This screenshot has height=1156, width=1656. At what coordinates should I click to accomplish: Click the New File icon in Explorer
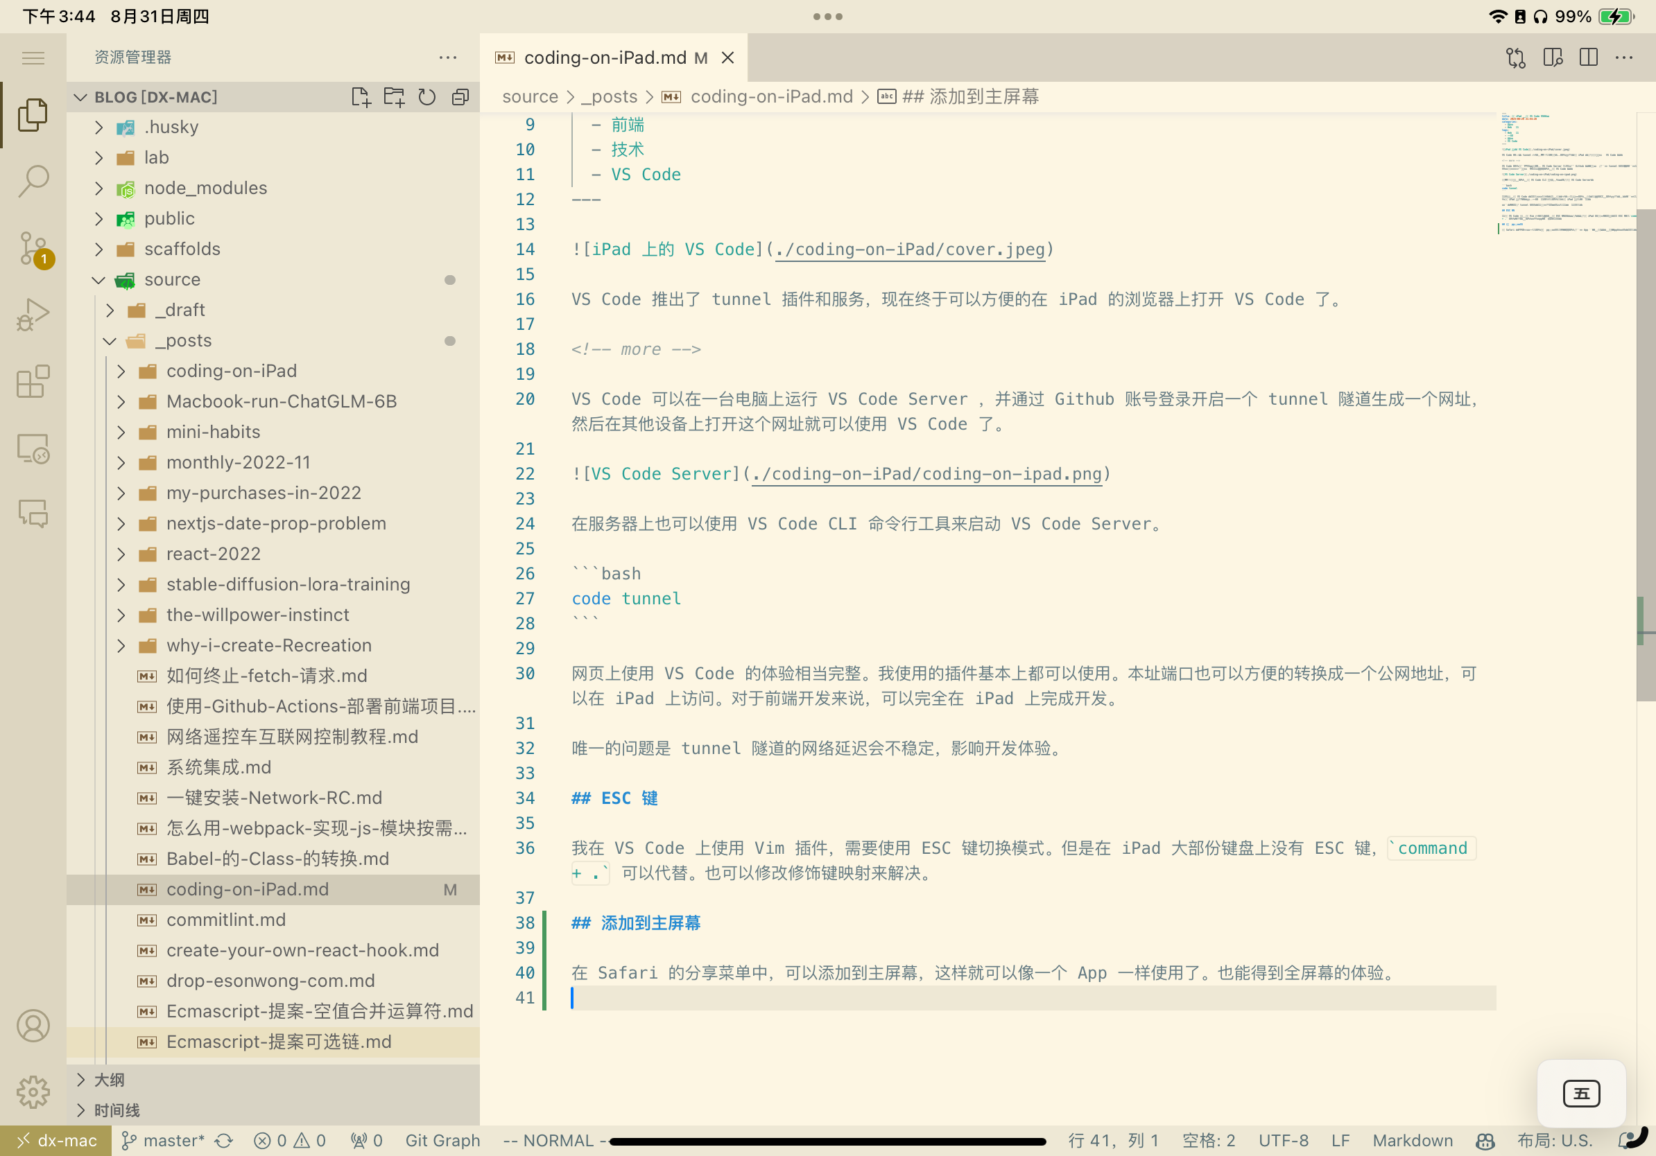point(362,96)
